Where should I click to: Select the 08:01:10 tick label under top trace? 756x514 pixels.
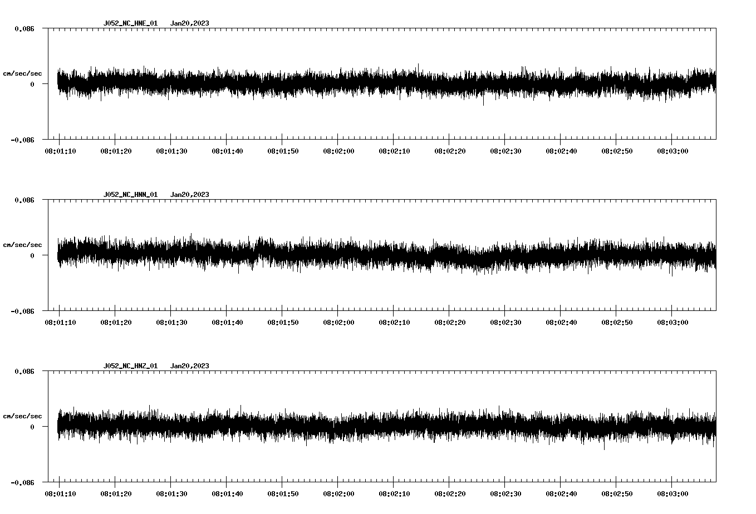pos(60,150)
